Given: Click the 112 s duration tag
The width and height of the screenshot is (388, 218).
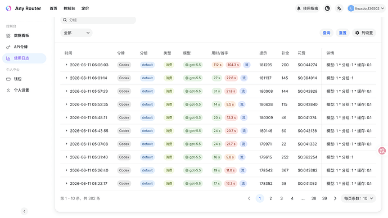Looking at the screenshot, I should click(218, 65).
